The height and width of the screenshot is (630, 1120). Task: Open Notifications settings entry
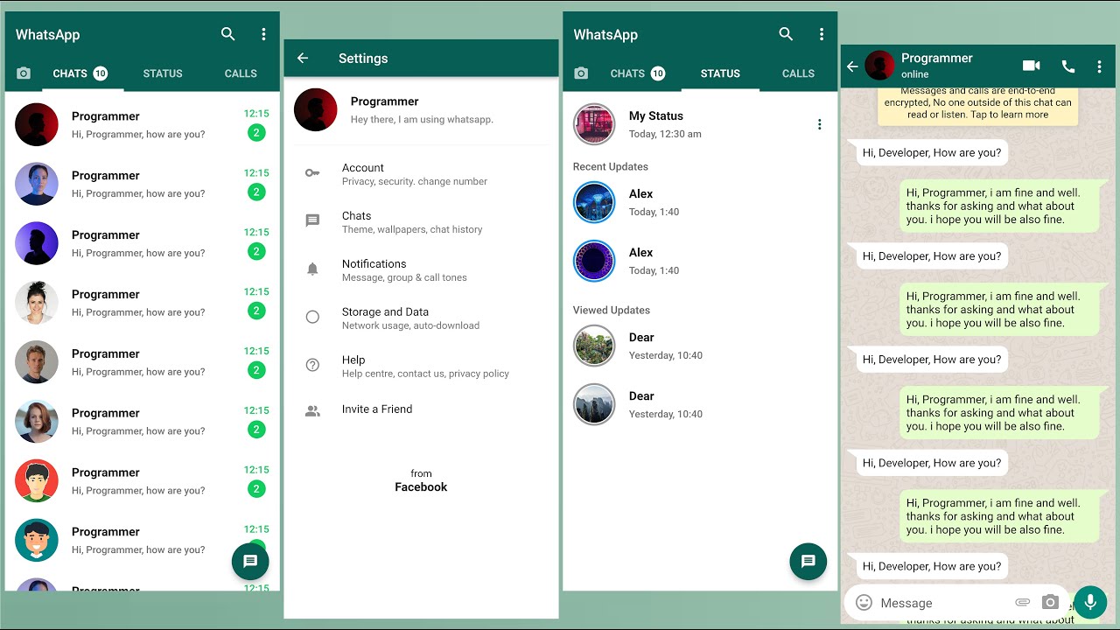pos(421,269)
